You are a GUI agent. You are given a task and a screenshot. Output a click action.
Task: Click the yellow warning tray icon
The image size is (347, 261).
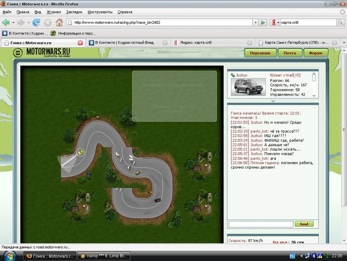tap(320, 256)
